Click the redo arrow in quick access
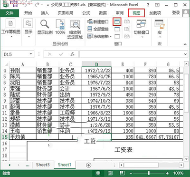Screen dimensions: 190x177 click(x=37, y=5)
